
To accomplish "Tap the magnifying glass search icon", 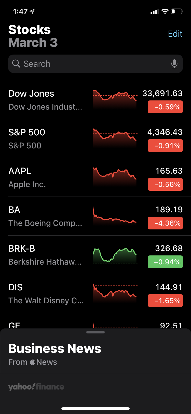I will coord(16,64).
